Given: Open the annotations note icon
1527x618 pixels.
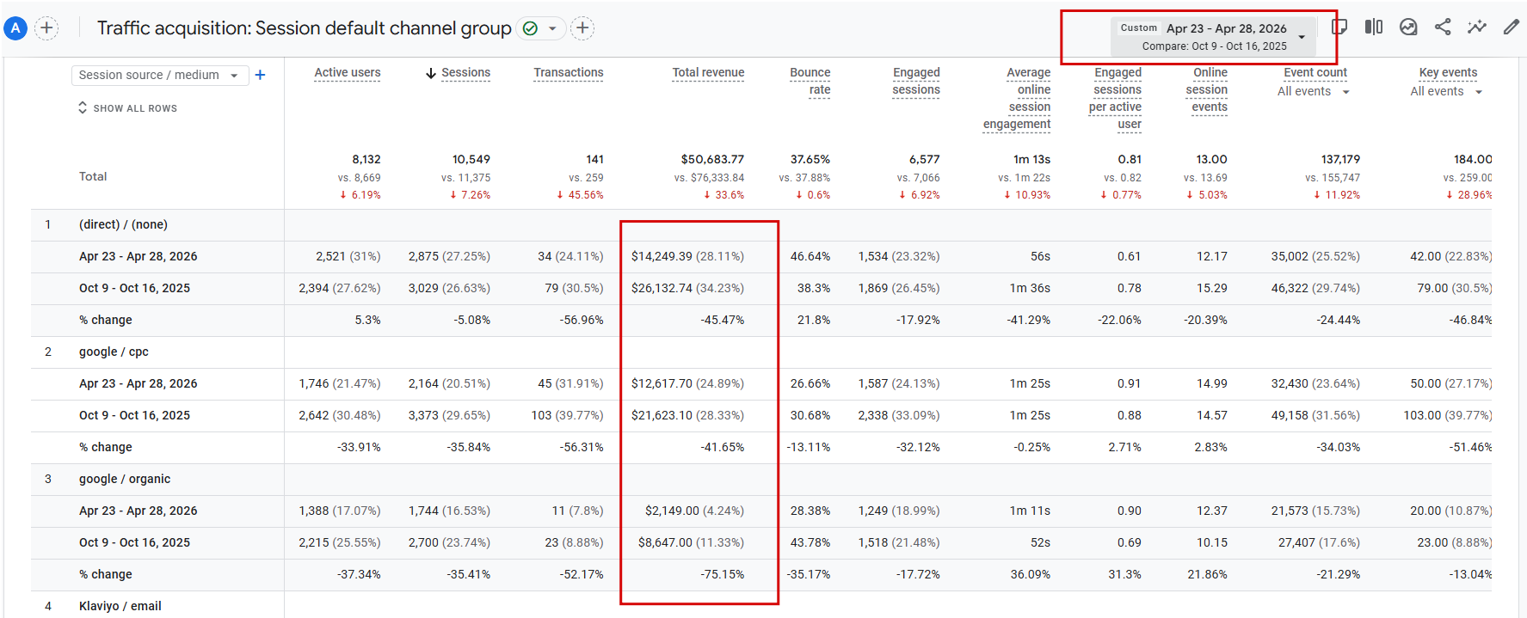Looking at the screenshot, I should pos(1339,28).
